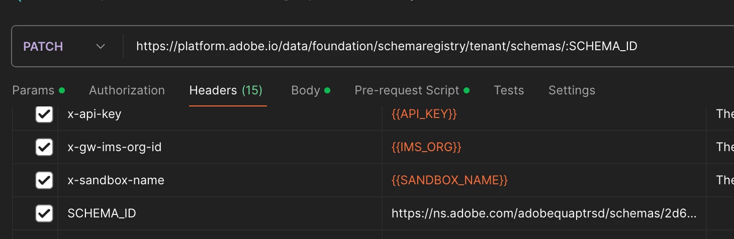
Task: Switch to the Body tab
Action: point(306,90)
